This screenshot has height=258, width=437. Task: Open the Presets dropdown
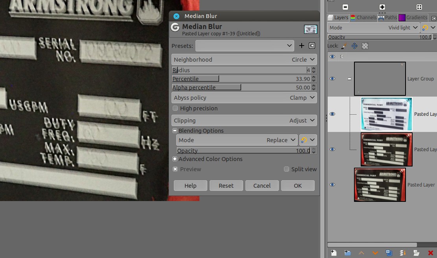(x=245, y=46)
